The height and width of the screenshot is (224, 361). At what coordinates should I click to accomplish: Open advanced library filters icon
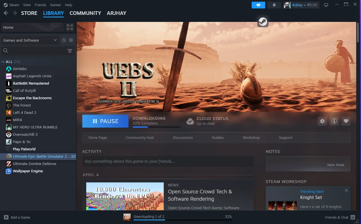70,51
